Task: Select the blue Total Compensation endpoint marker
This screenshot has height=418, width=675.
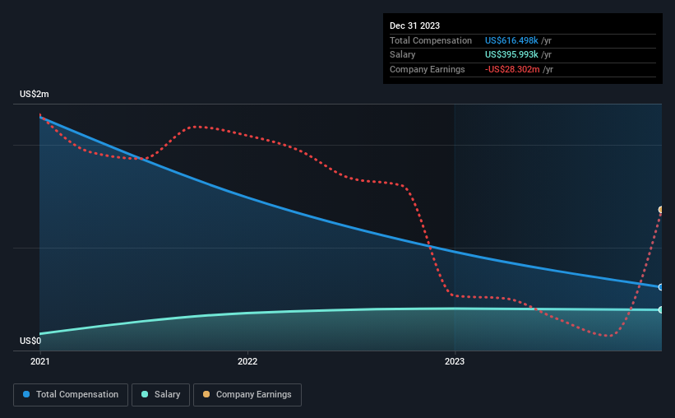Action: 661,287
